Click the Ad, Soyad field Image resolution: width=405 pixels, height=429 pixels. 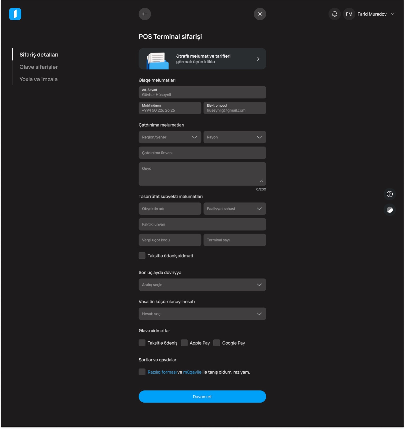click(x=202, y=92)
